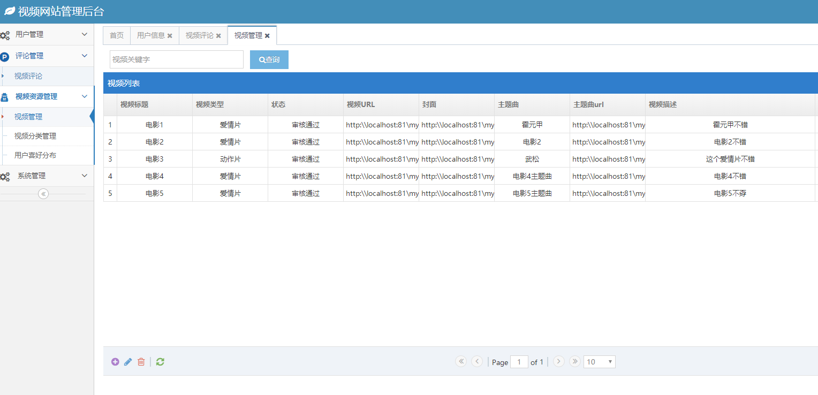Jump to last page arrow
This screenshot has height=395, width=818.
(x=575, y=361)
